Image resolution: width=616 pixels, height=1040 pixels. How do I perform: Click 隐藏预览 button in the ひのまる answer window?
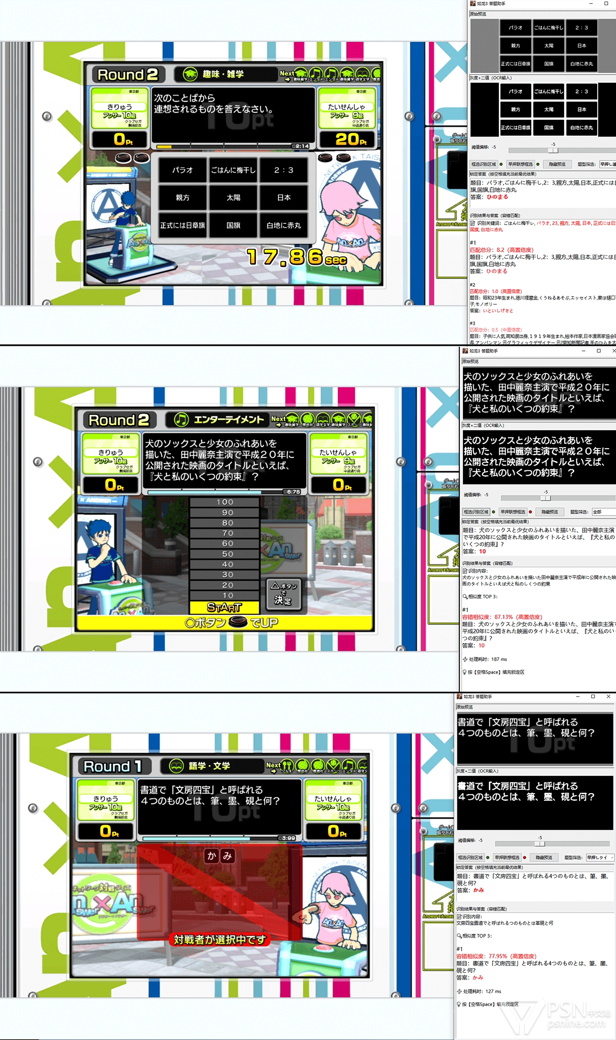[557, 164]
